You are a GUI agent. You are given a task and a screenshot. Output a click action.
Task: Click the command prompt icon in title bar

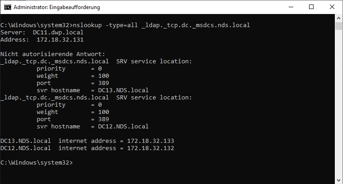point(7,7)
